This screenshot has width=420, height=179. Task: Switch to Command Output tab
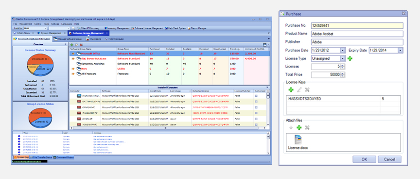point(63,157)
